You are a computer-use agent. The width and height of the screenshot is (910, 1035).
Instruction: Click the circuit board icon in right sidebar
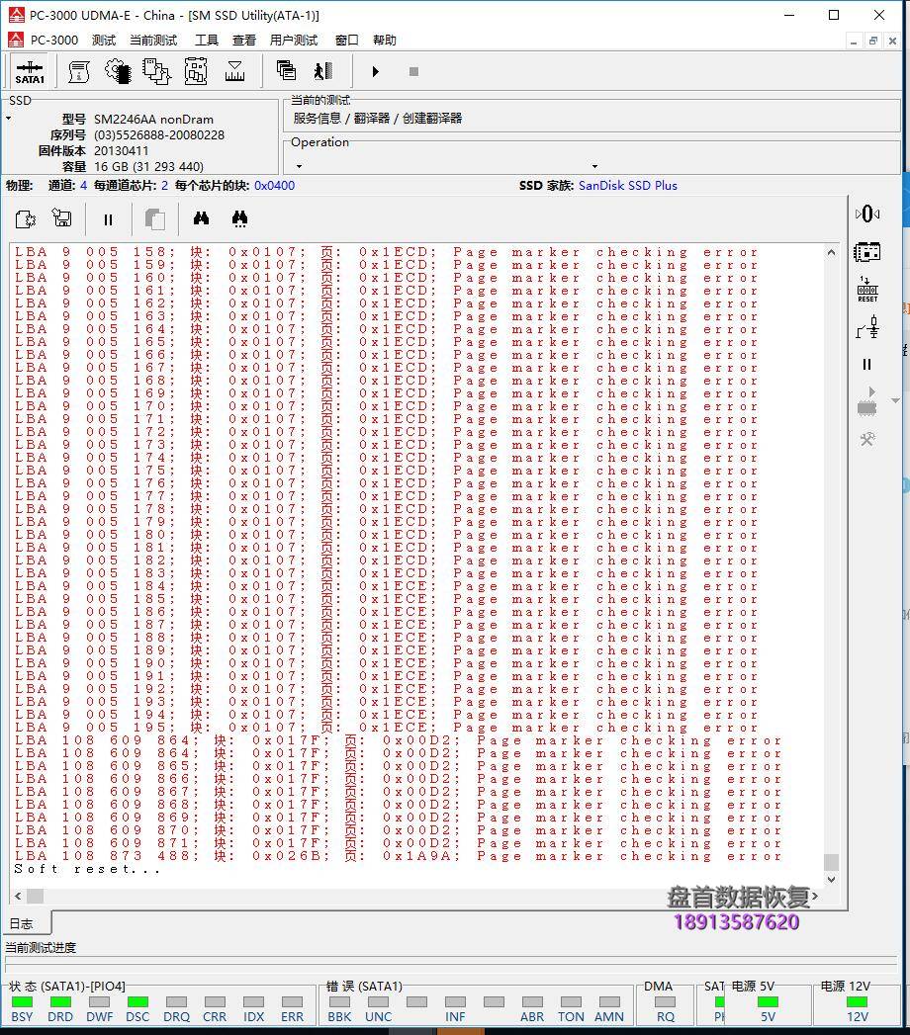pos(867,252)
